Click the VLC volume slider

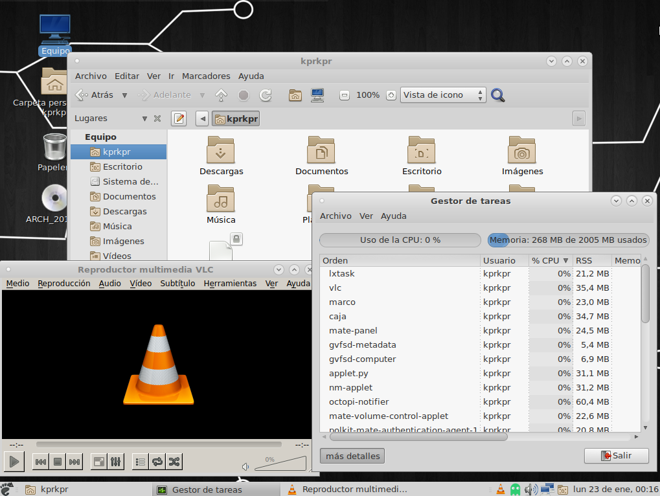(x=280, y=463)
